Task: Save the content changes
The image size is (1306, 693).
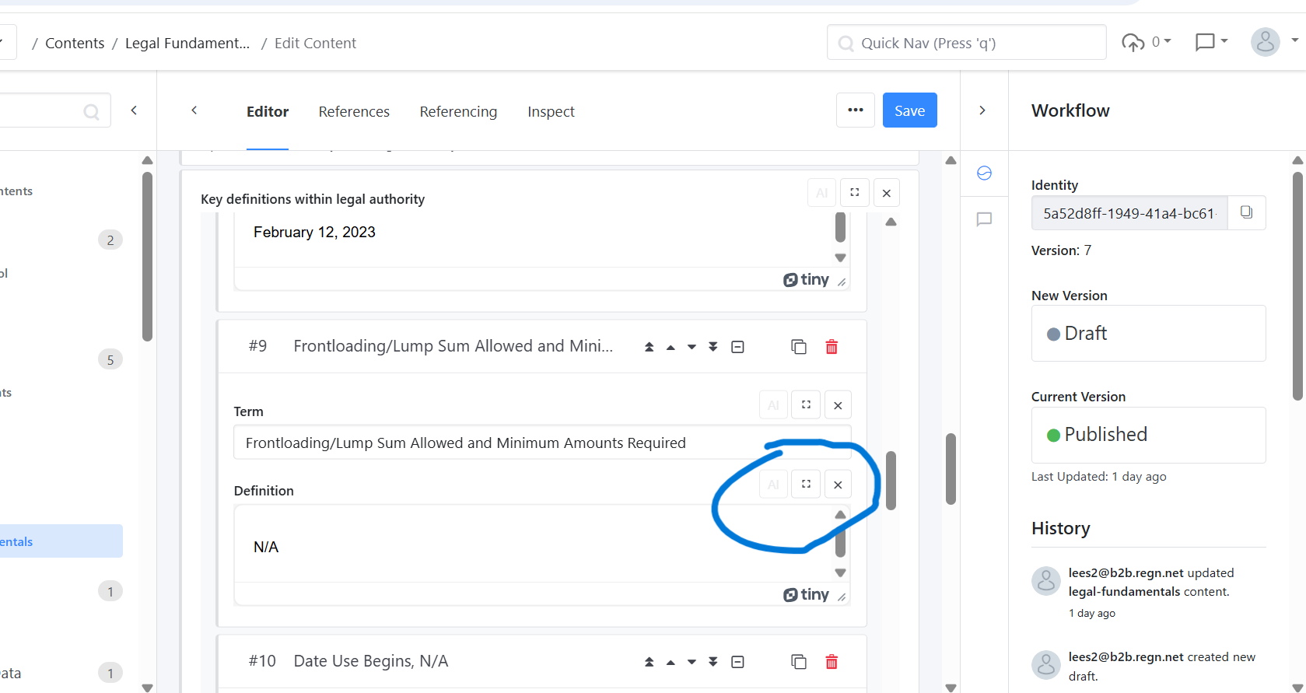Action: [909, 110]
